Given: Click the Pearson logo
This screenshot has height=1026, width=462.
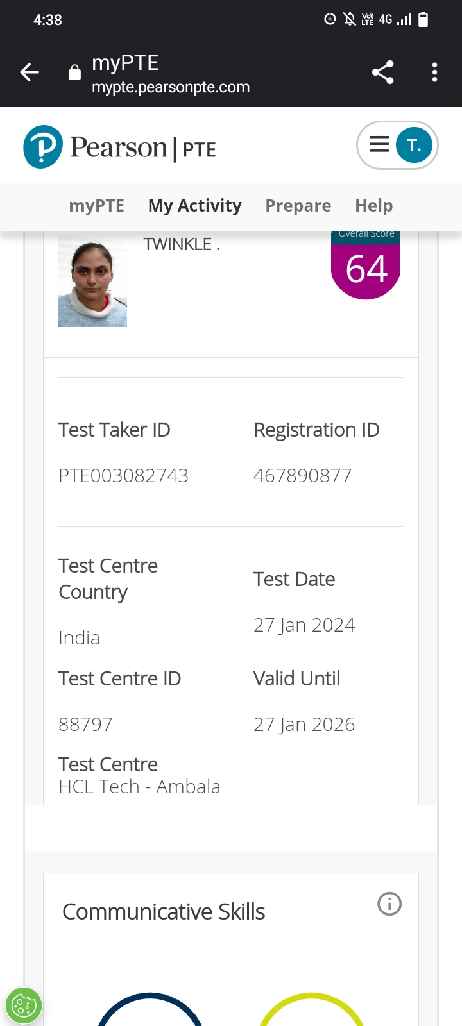Looking at the screenshot, I should coord(119,147).
